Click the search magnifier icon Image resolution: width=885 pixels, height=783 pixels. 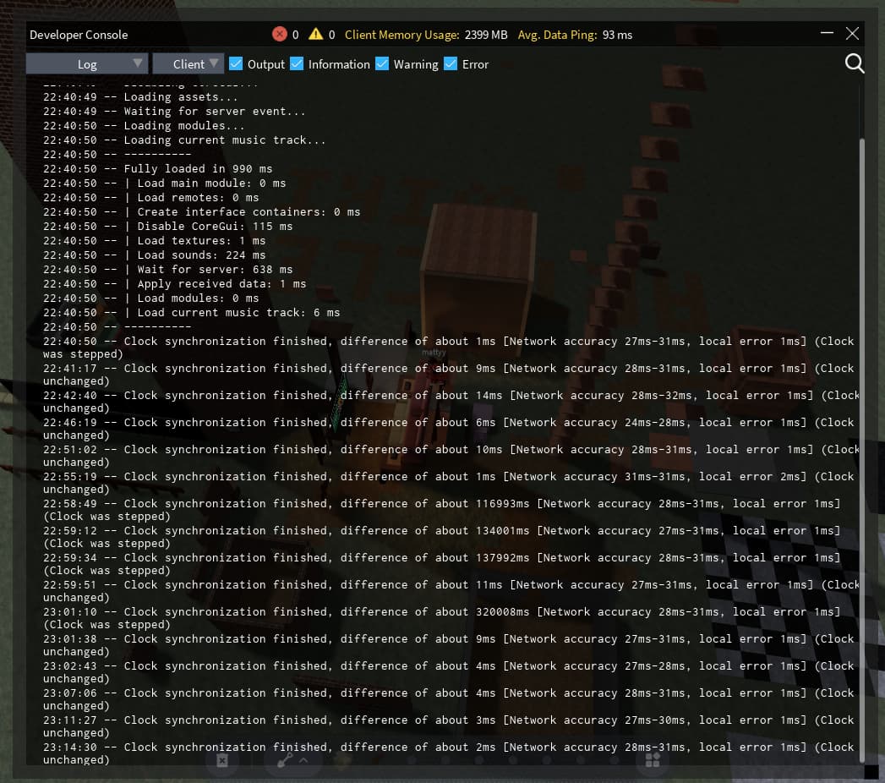pos(854,63)
